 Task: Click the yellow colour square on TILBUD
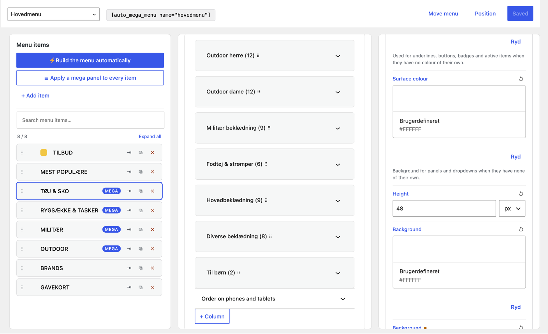(x=44, y=153)
